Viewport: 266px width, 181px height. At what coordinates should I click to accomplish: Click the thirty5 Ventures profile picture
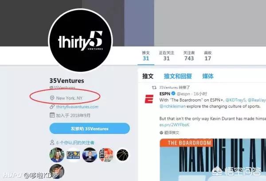[81, 40]
